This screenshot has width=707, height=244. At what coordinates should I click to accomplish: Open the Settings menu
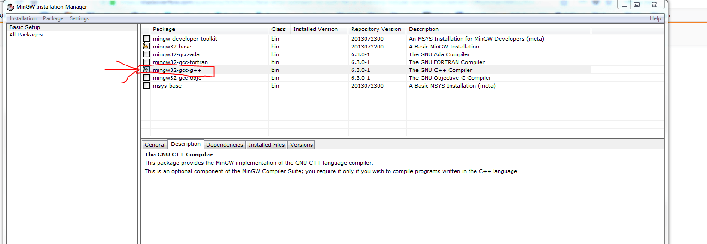point(79,18)
